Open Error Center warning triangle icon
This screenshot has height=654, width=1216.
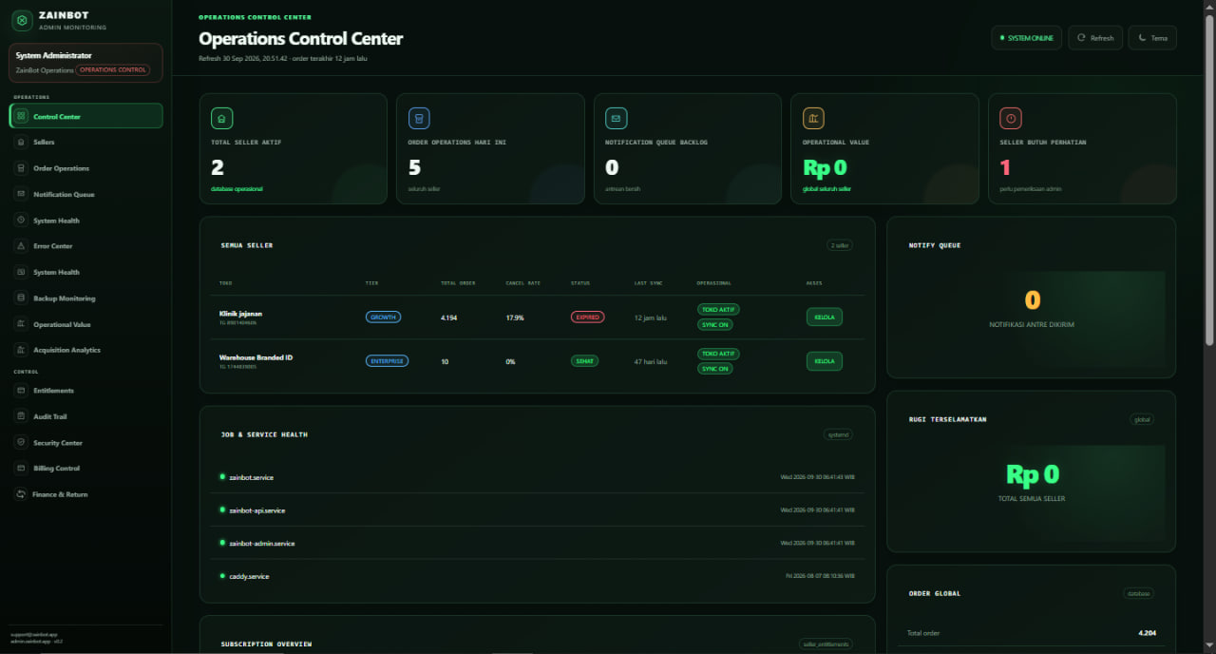pos(22,246)
